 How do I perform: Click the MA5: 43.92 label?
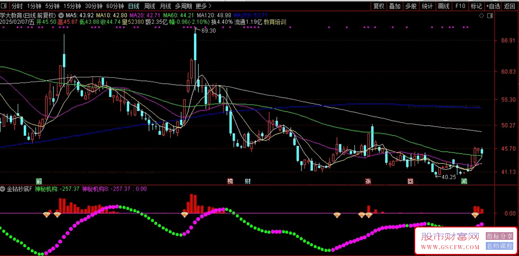click(79, 15)
